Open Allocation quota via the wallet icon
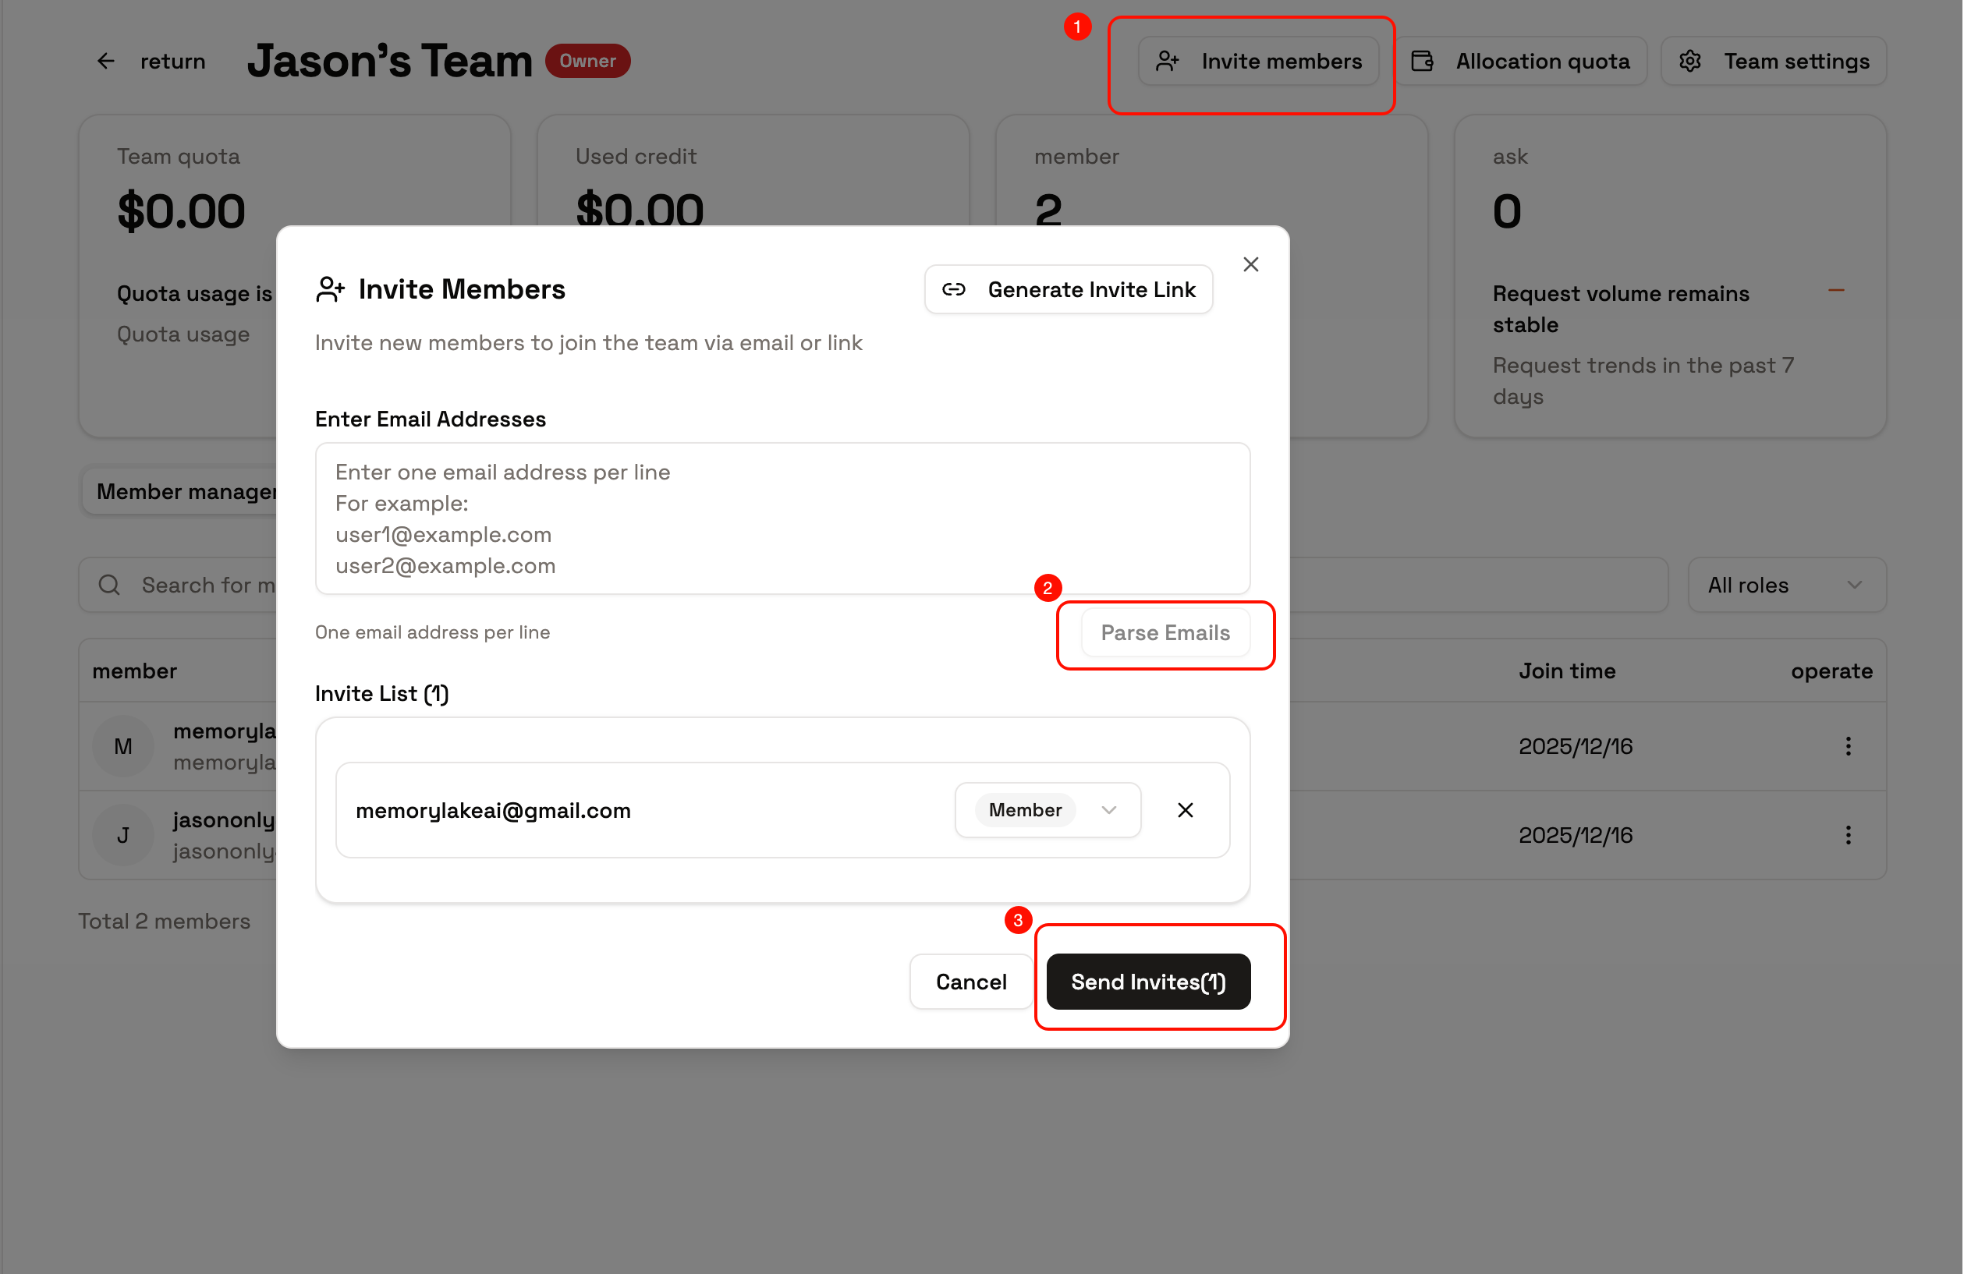 pyautogui.click(x=1422, y=60)
